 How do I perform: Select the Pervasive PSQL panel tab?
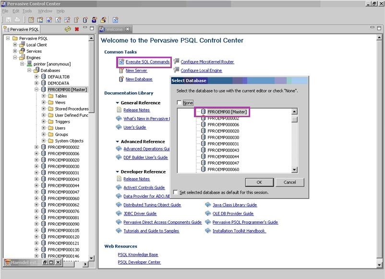click(x=21, y=29)
